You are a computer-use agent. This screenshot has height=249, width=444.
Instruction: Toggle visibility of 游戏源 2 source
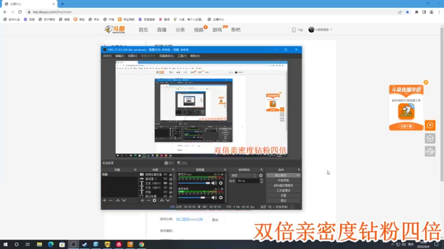click(x=165, y=179)
